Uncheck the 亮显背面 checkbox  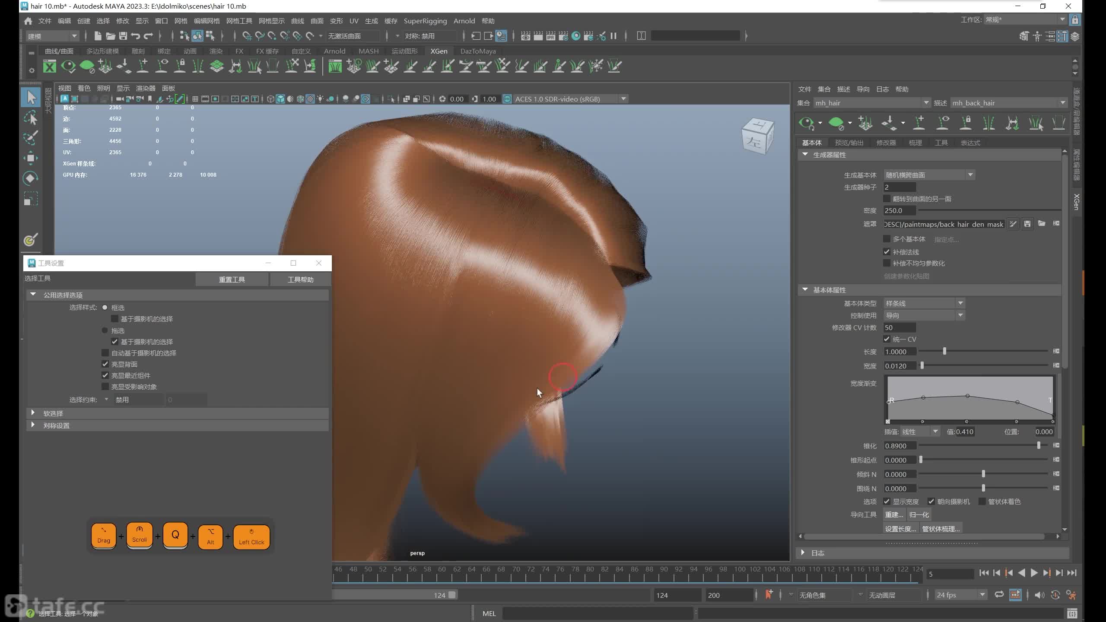point(105,364)
